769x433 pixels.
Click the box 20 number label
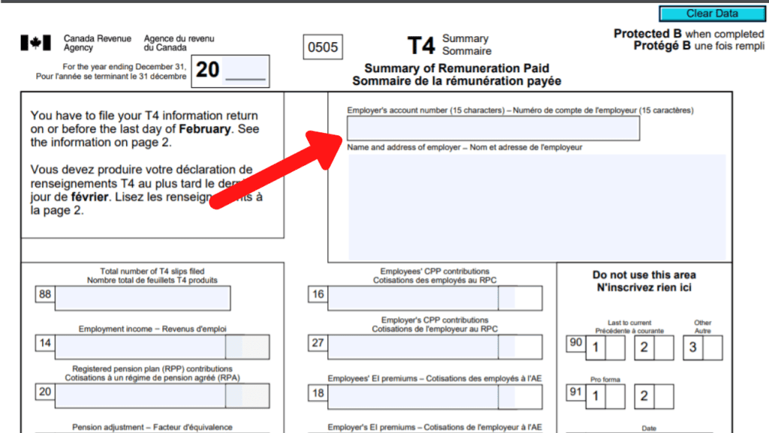pyautogui.click(x=45, y=392)
